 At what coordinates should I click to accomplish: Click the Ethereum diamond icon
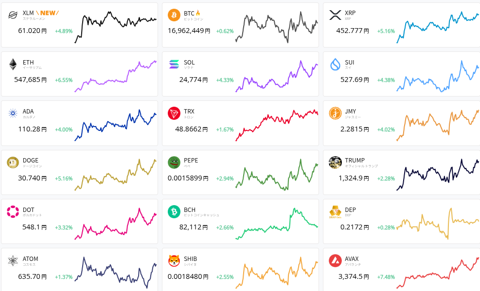(13, 65)
